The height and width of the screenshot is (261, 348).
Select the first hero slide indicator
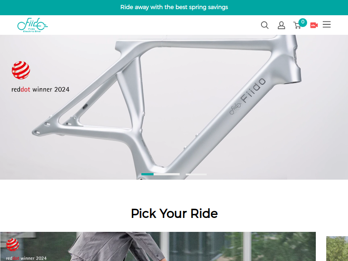pos(161,174)
